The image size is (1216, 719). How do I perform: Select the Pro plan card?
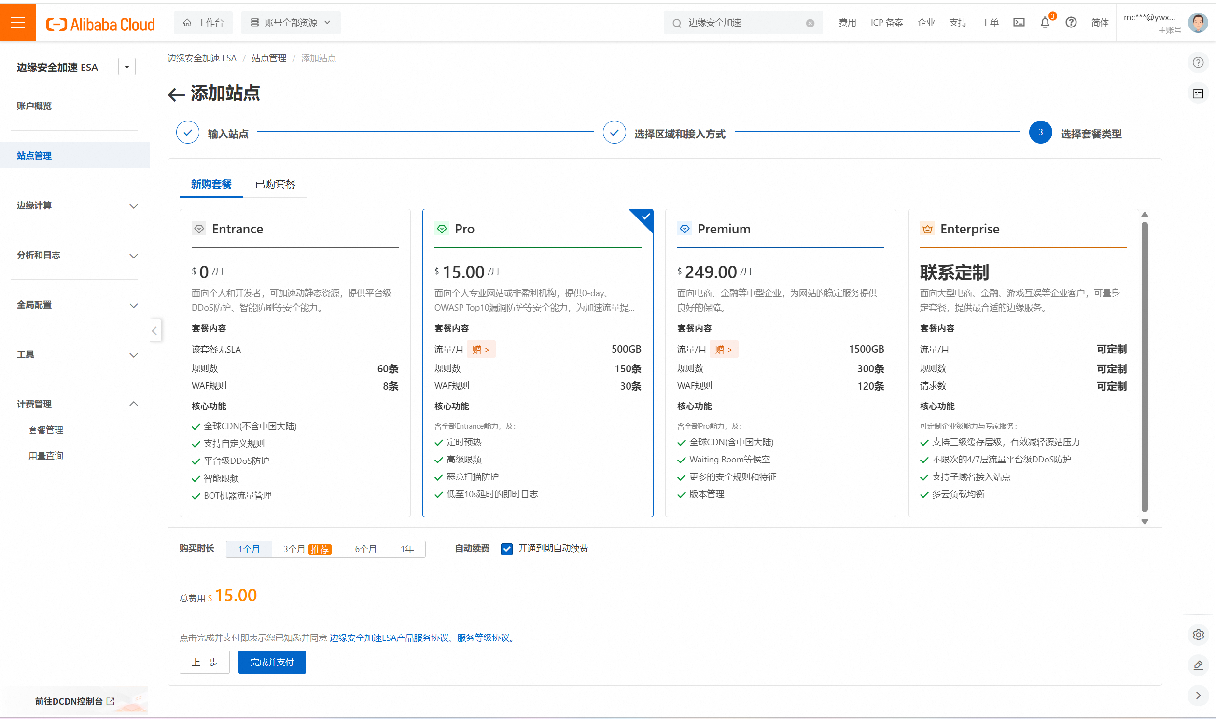click(538, 363)
